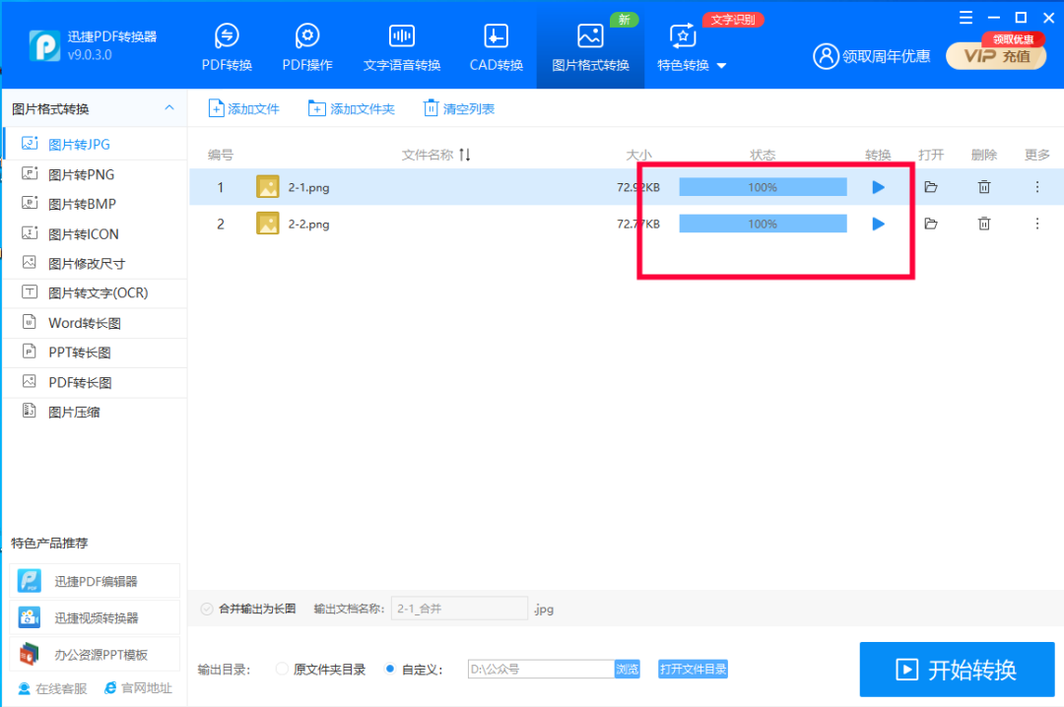Choose PDF转长图 in sidebar
The image size is (1064, 707).
point(95,382)
